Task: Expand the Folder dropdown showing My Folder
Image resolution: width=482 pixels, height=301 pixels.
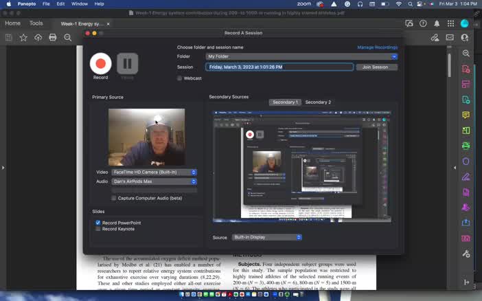Action: click(301, 56)
